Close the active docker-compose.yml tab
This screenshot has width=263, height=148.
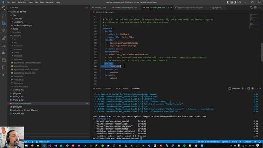[171, 7]
